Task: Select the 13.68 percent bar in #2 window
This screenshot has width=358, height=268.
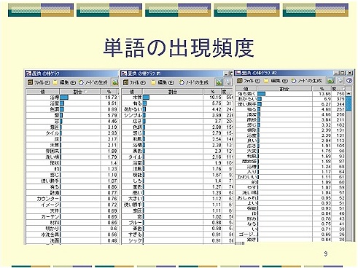Action: tap(262, 94)
